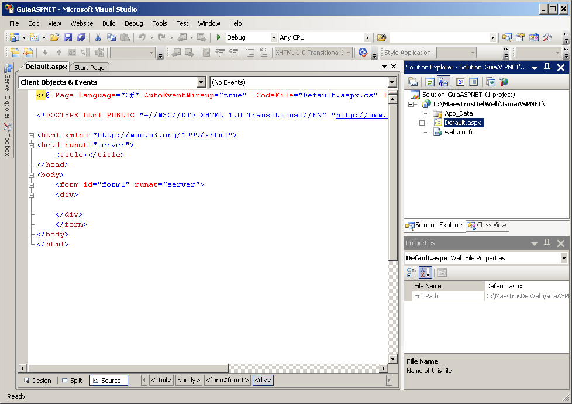Toggle Categorized view in Properties panel

[x=412, y=272]
